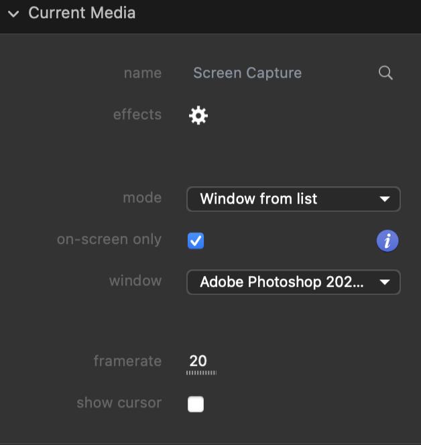
Task: Click the 'name' label
Action: point(142,73)
